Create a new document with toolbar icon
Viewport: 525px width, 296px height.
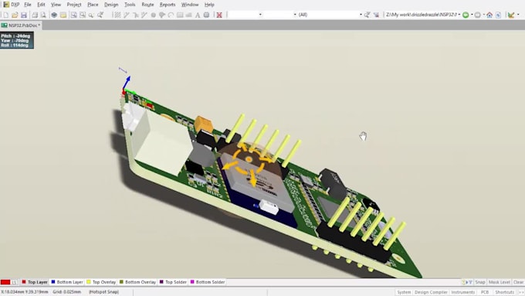pos(5,15)
